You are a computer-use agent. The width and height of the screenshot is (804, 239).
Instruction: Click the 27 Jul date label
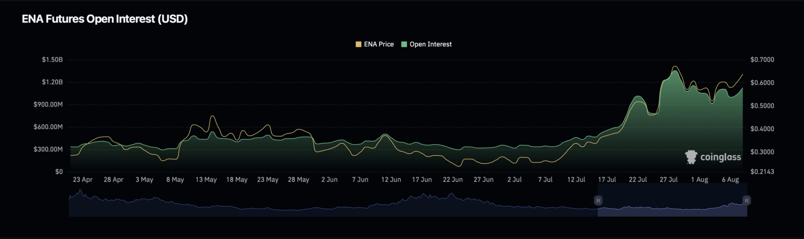[669, 180]
